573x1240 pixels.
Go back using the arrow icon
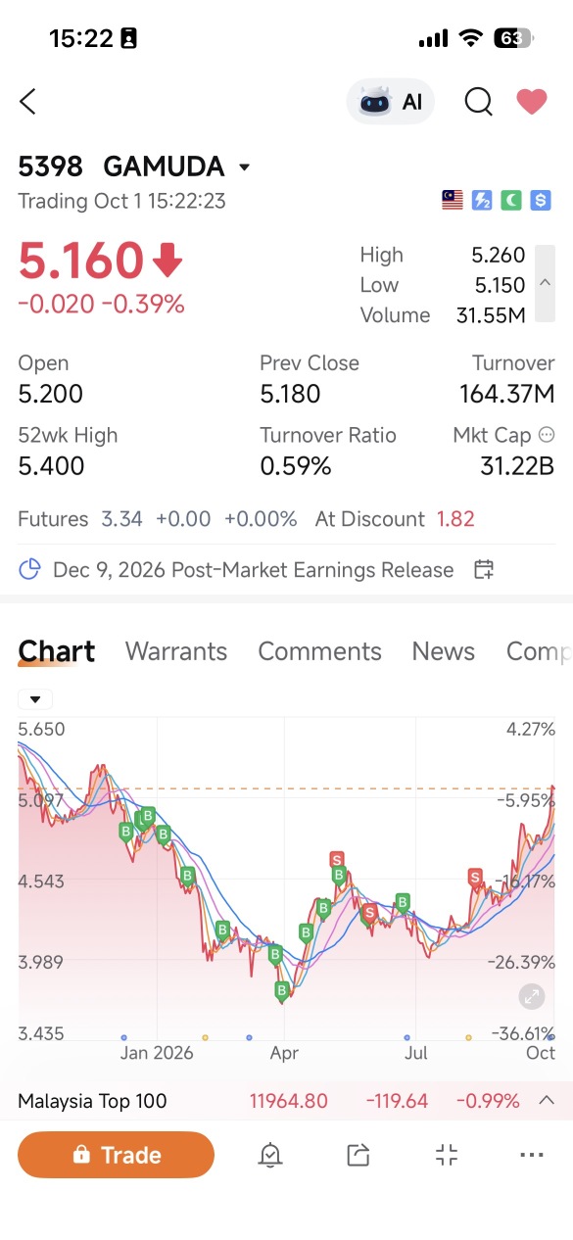coord(27,101)
